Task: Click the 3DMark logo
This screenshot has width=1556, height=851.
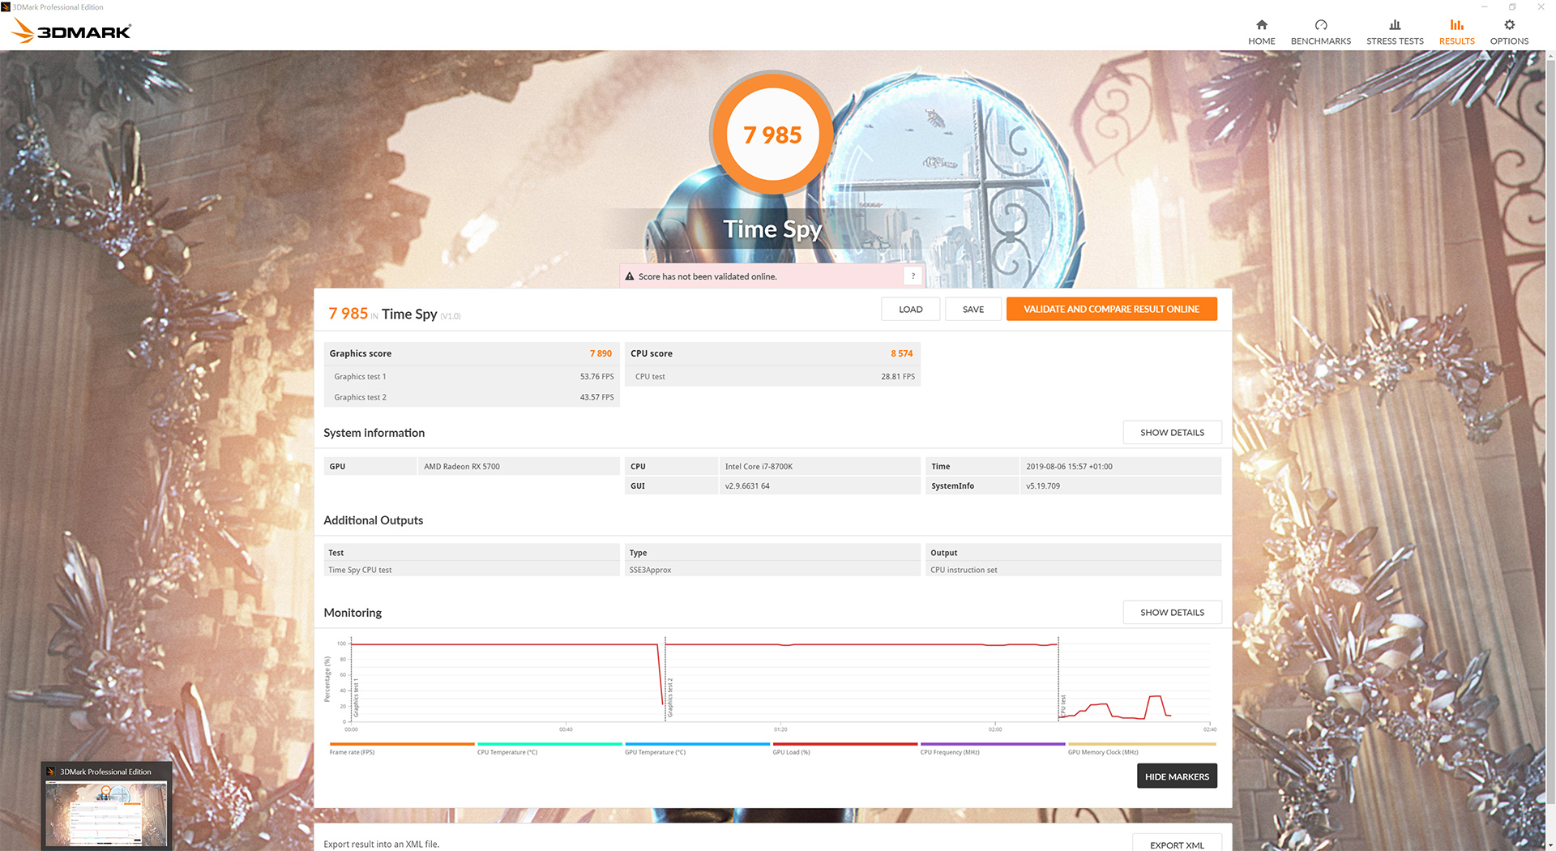Action: pyautogui.click(x=71, y=31)
